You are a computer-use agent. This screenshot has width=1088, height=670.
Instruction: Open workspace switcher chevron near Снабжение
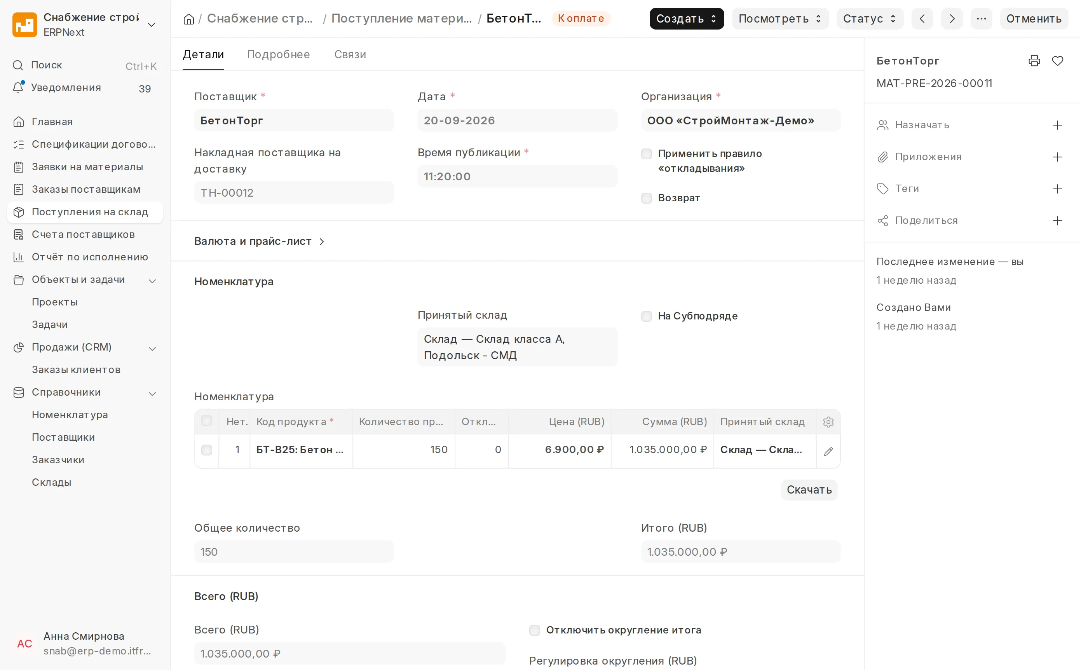click(x=152, y=25)
